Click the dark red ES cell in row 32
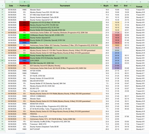Viewport: 149px width, 134px height. pyautogui.click(x=24, y=23)
